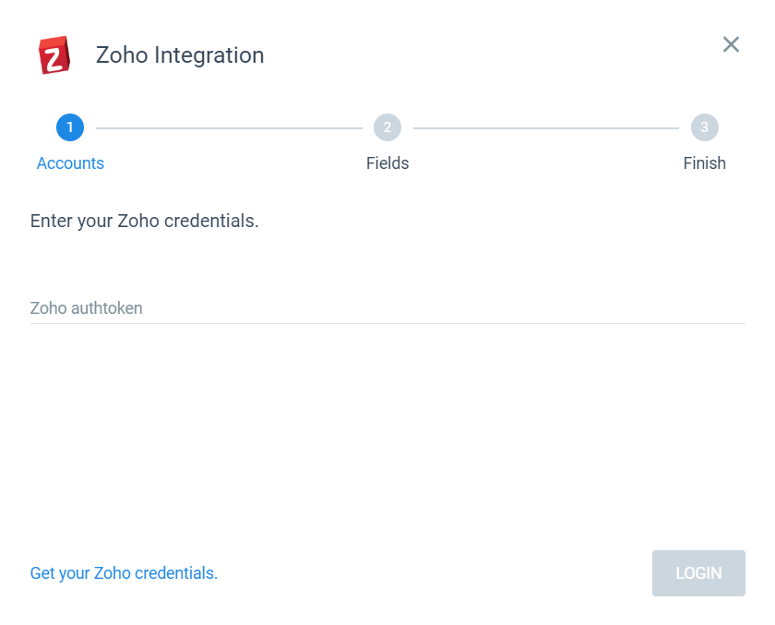Open the Accounts step label
The image size is (775, 625).
(70, 163)
